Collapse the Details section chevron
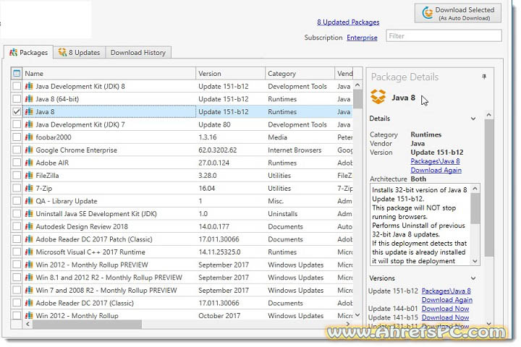 pos(473,119)
